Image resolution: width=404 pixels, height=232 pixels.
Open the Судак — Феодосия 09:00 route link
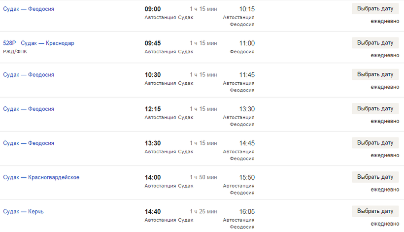tap(29, 9)
